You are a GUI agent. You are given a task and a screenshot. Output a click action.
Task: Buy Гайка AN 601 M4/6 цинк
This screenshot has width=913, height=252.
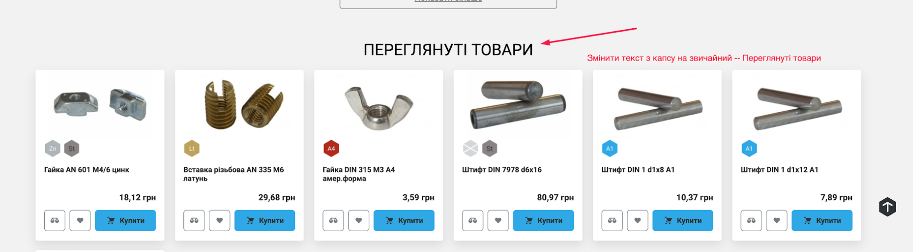pos(125,221)
